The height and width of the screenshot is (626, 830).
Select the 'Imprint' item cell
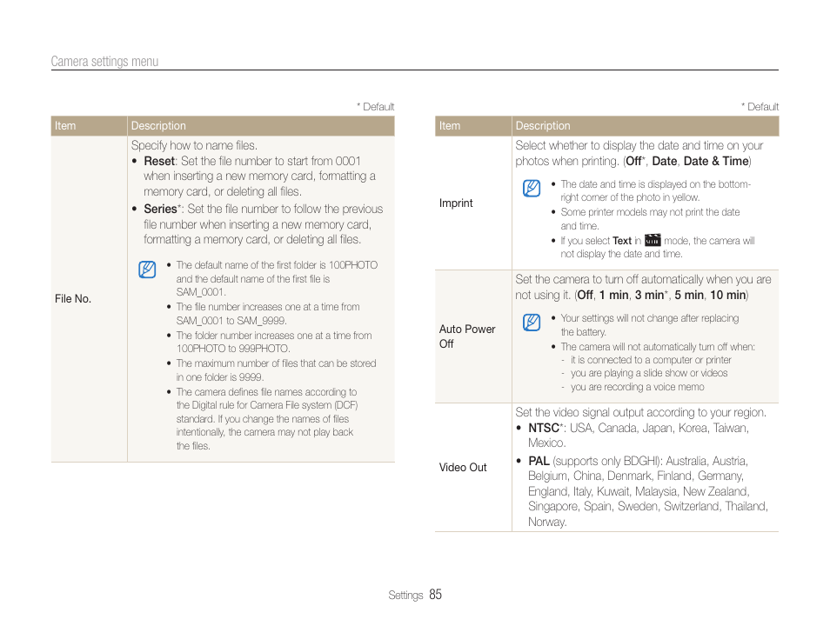click(x=473, y=203)
